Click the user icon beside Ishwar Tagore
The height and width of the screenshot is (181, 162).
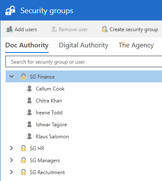29,124
